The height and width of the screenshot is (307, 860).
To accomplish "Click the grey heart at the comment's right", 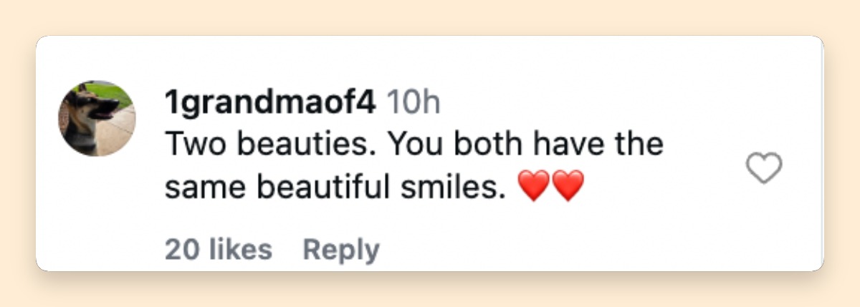I will click(x=764, y=168).
